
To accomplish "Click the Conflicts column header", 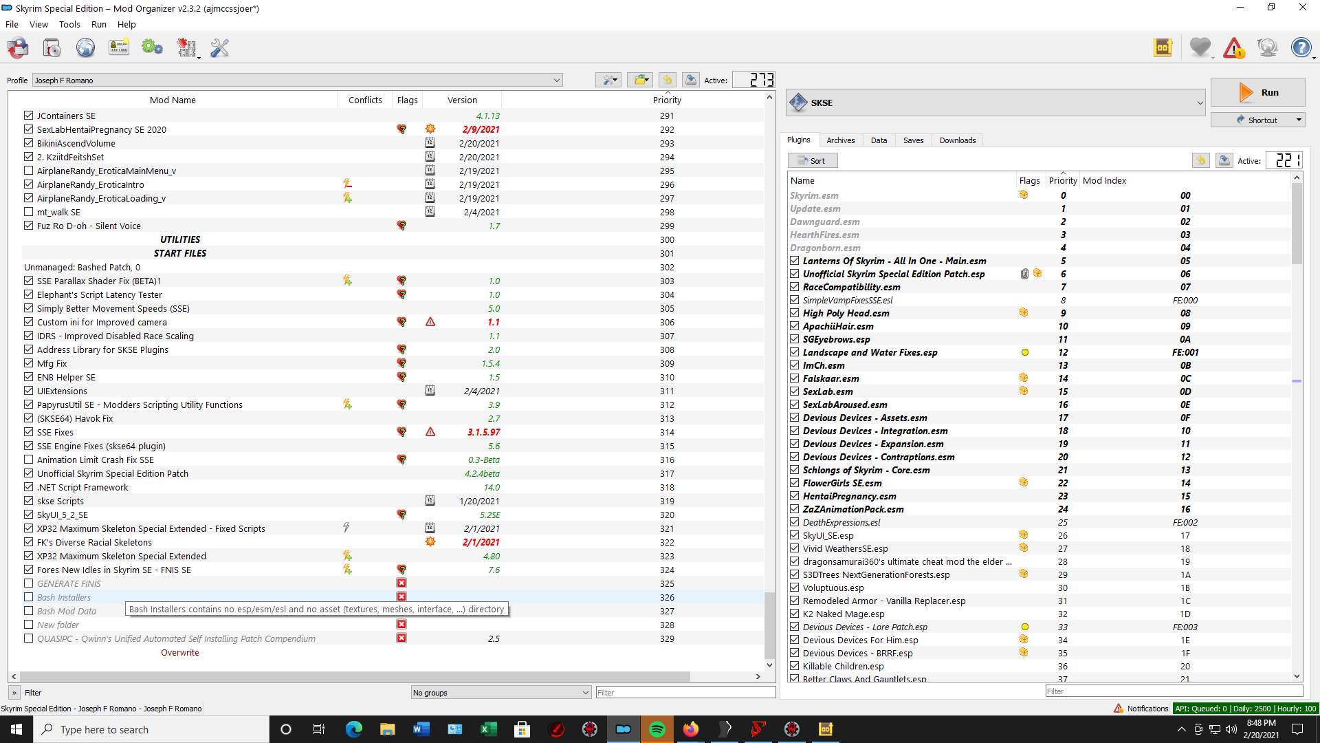I will click(365, 100).
